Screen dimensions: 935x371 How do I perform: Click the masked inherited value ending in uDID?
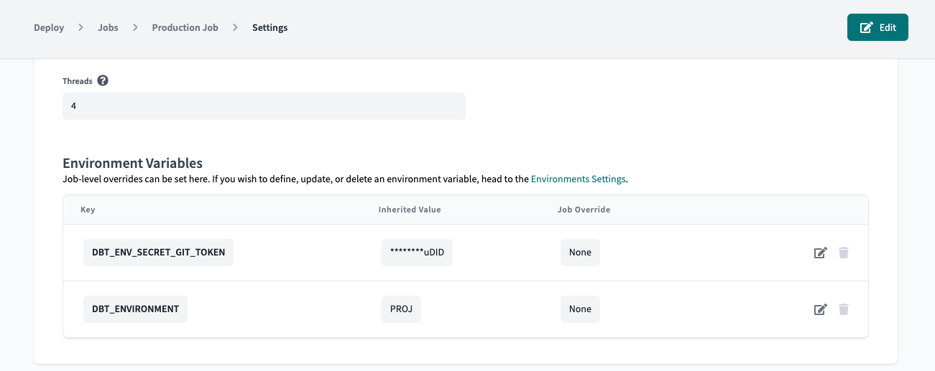click(417, 253)
